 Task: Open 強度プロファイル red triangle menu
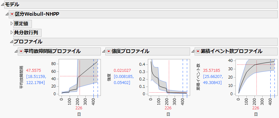click(109, 51)
